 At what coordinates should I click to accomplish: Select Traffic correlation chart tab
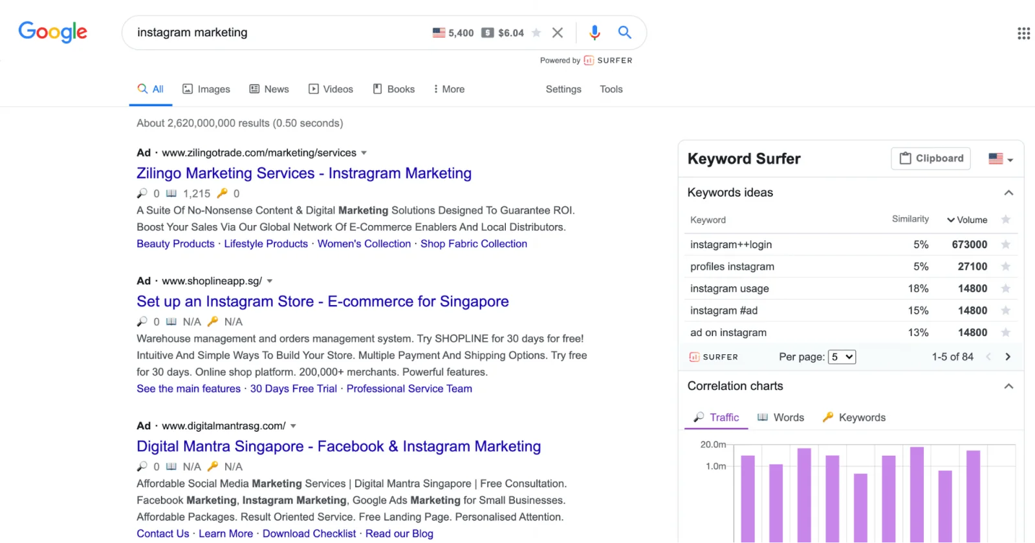click(x=716, y=418)
